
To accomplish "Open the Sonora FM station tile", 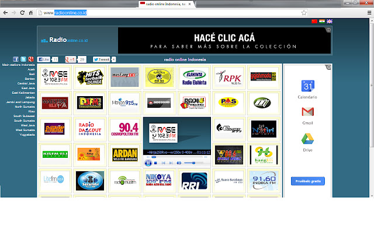I will pyautogui.click(x=159, y=77).
